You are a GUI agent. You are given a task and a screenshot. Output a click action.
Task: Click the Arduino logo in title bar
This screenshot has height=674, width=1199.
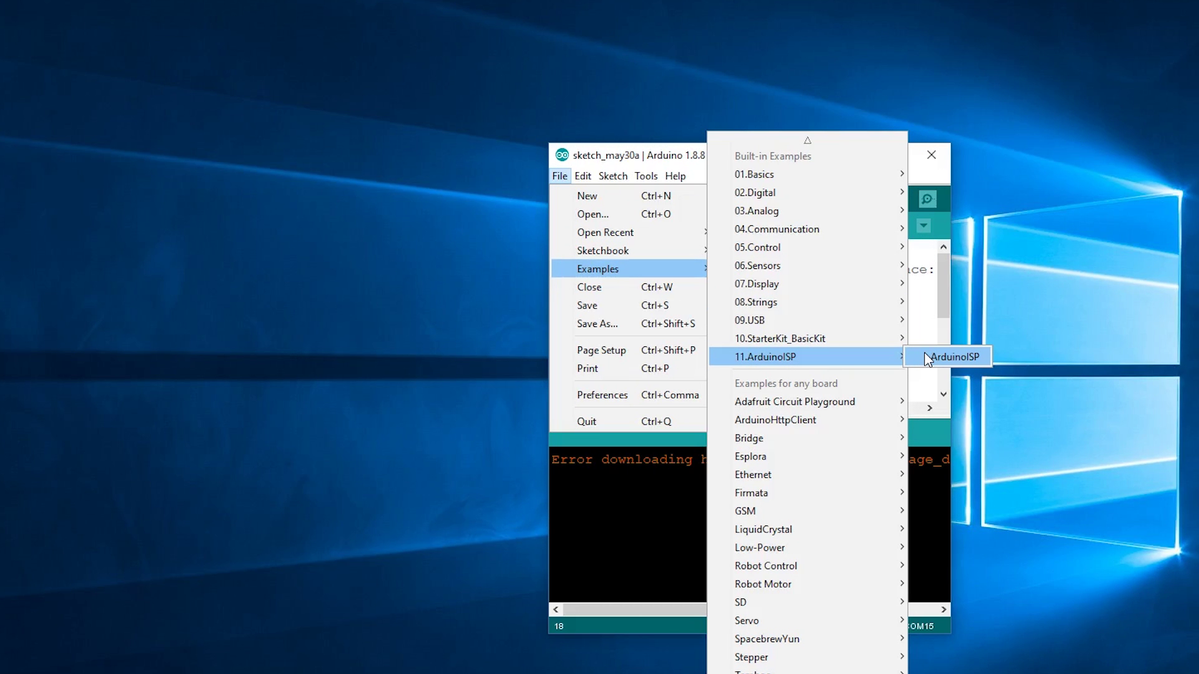click(562, 155)
